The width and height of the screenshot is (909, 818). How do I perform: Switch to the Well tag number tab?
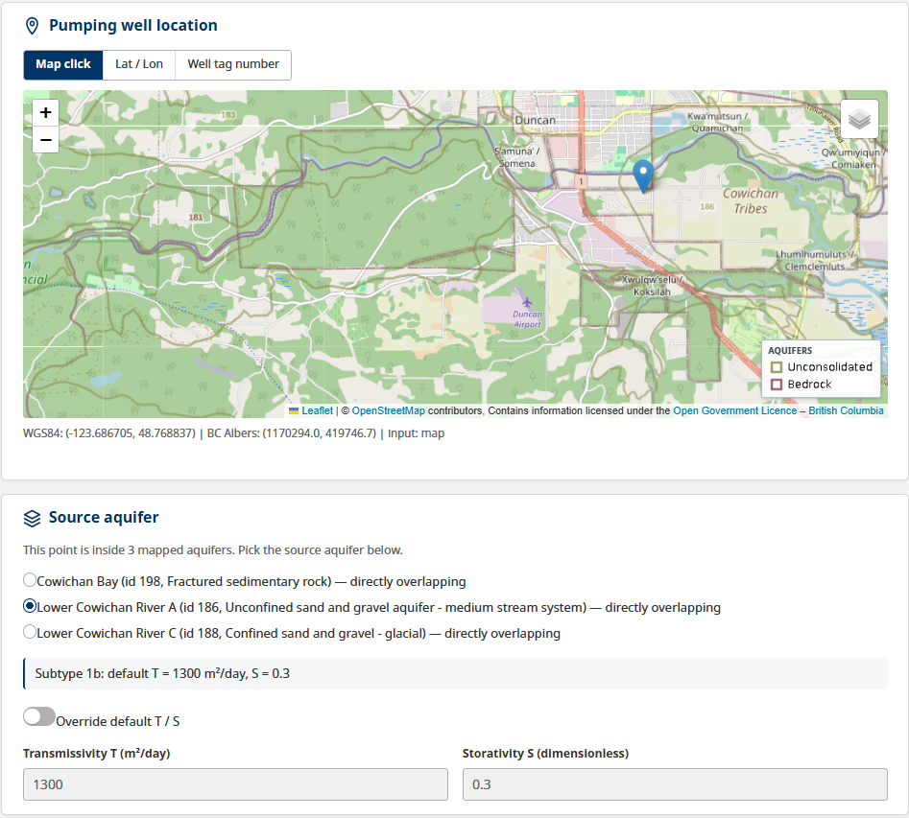[x=233, y=64]
